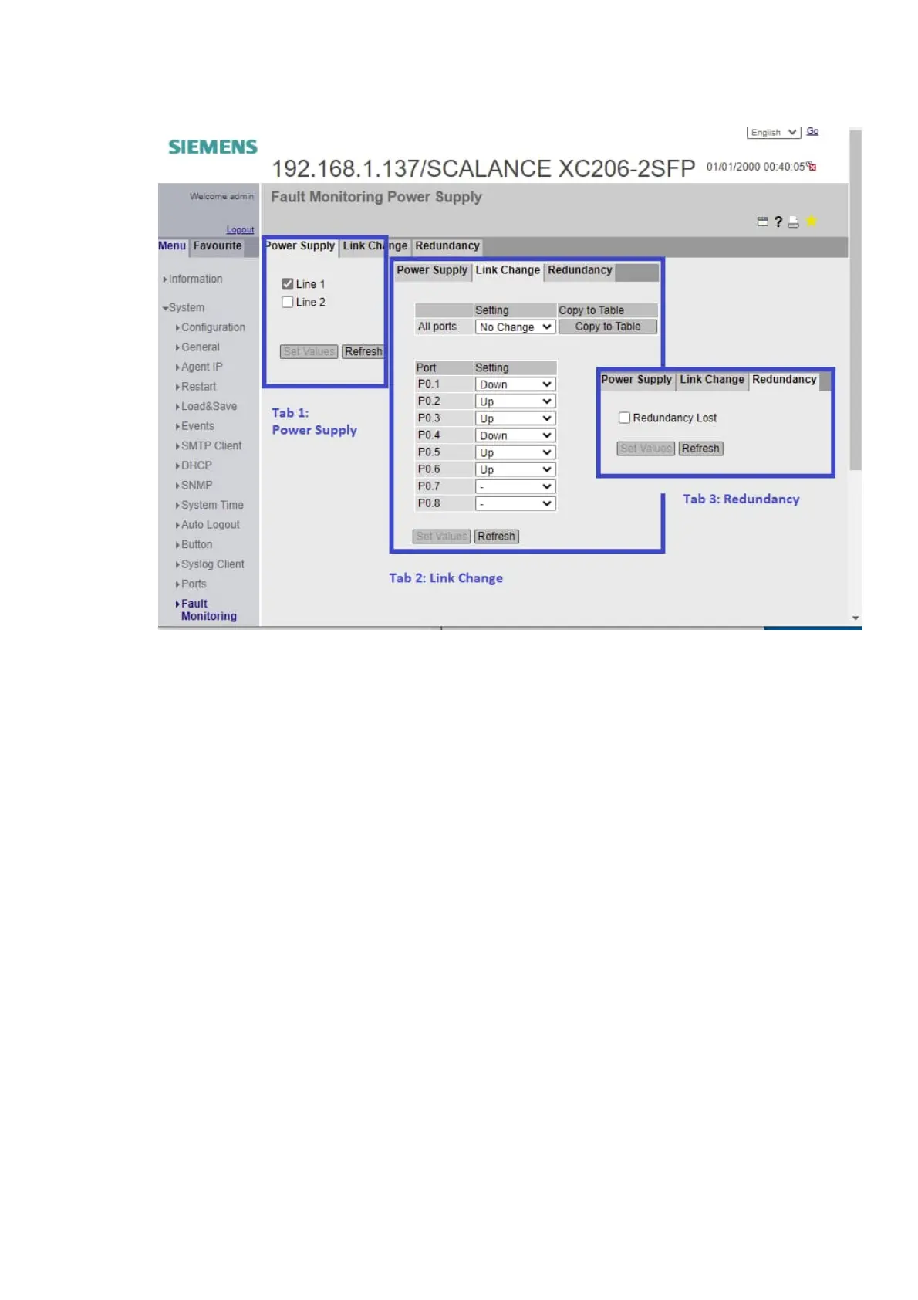Open Configuration in the System menu

pos(211,327)
